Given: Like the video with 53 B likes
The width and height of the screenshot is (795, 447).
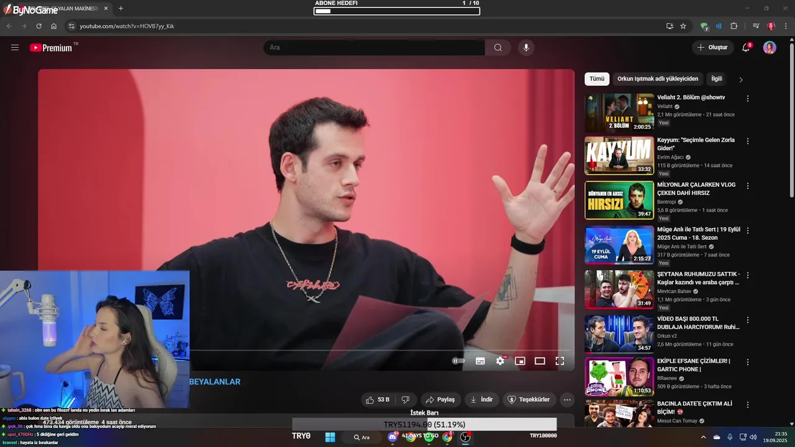Looking at the screenshot, I should 377,400.
